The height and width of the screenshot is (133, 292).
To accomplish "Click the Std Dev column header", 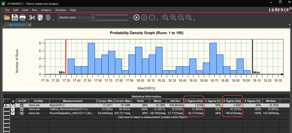I will (175, 101).
